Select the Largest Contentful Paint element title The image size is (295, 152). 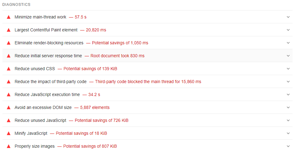click(46, 30)
